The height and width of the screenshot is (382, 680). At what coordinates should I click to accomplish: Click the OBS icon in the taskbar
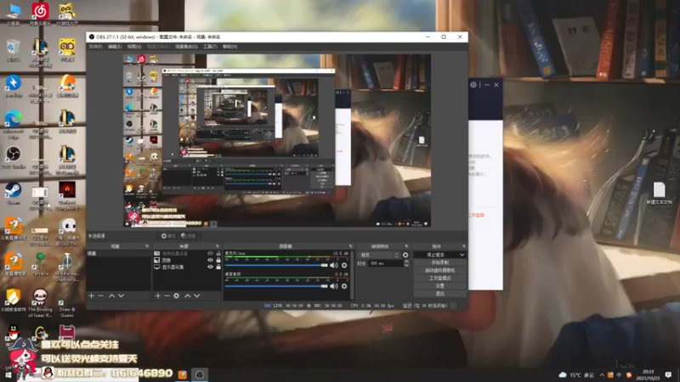click(x=200, y=374)
